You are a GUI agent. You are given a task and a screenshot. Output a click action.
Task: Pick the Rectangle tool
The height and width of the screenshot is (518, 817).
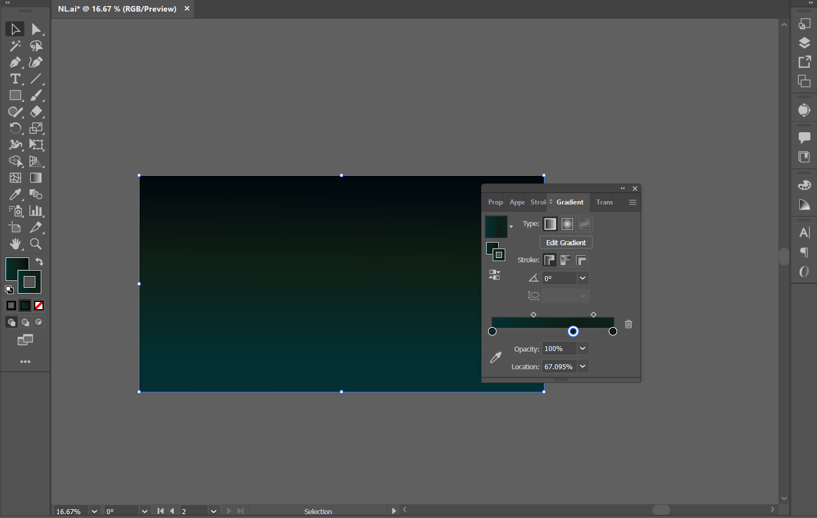15,95
